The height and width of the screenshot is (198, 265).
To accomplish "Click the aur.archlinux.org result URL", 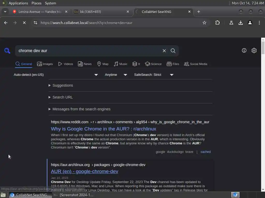I will coord(98,165).
